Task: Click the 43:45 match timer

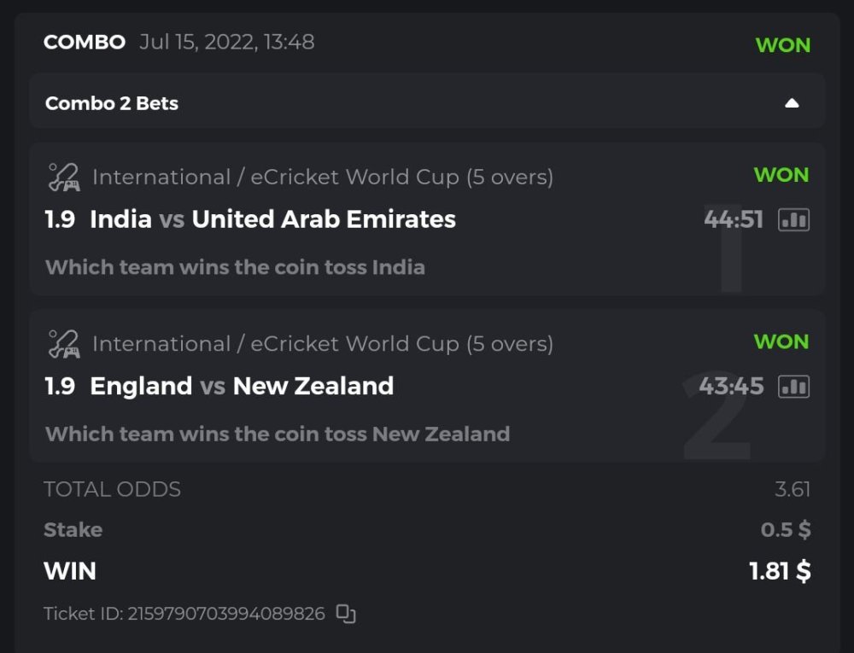Action: point(731,386)
